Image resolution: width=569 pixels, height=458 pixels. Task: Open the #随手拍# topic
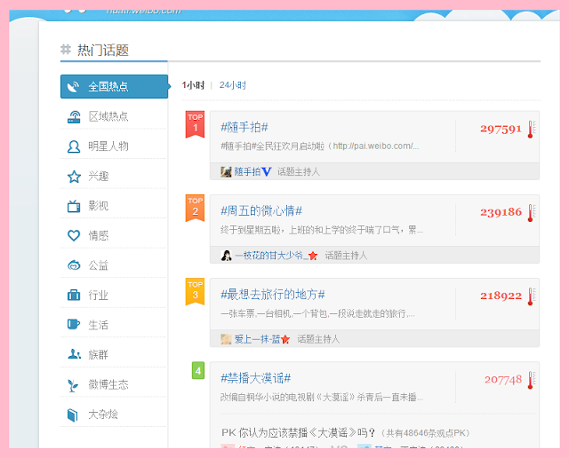pos(244,128)
